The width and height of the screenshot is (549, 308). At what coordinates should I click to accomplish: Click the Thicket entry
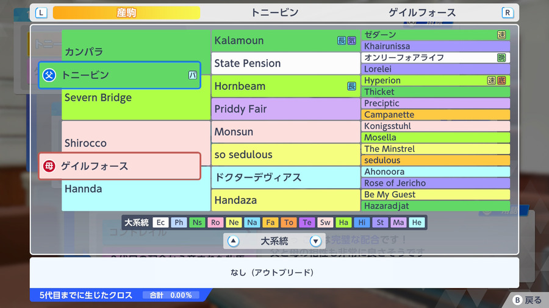tap(436, 92)
